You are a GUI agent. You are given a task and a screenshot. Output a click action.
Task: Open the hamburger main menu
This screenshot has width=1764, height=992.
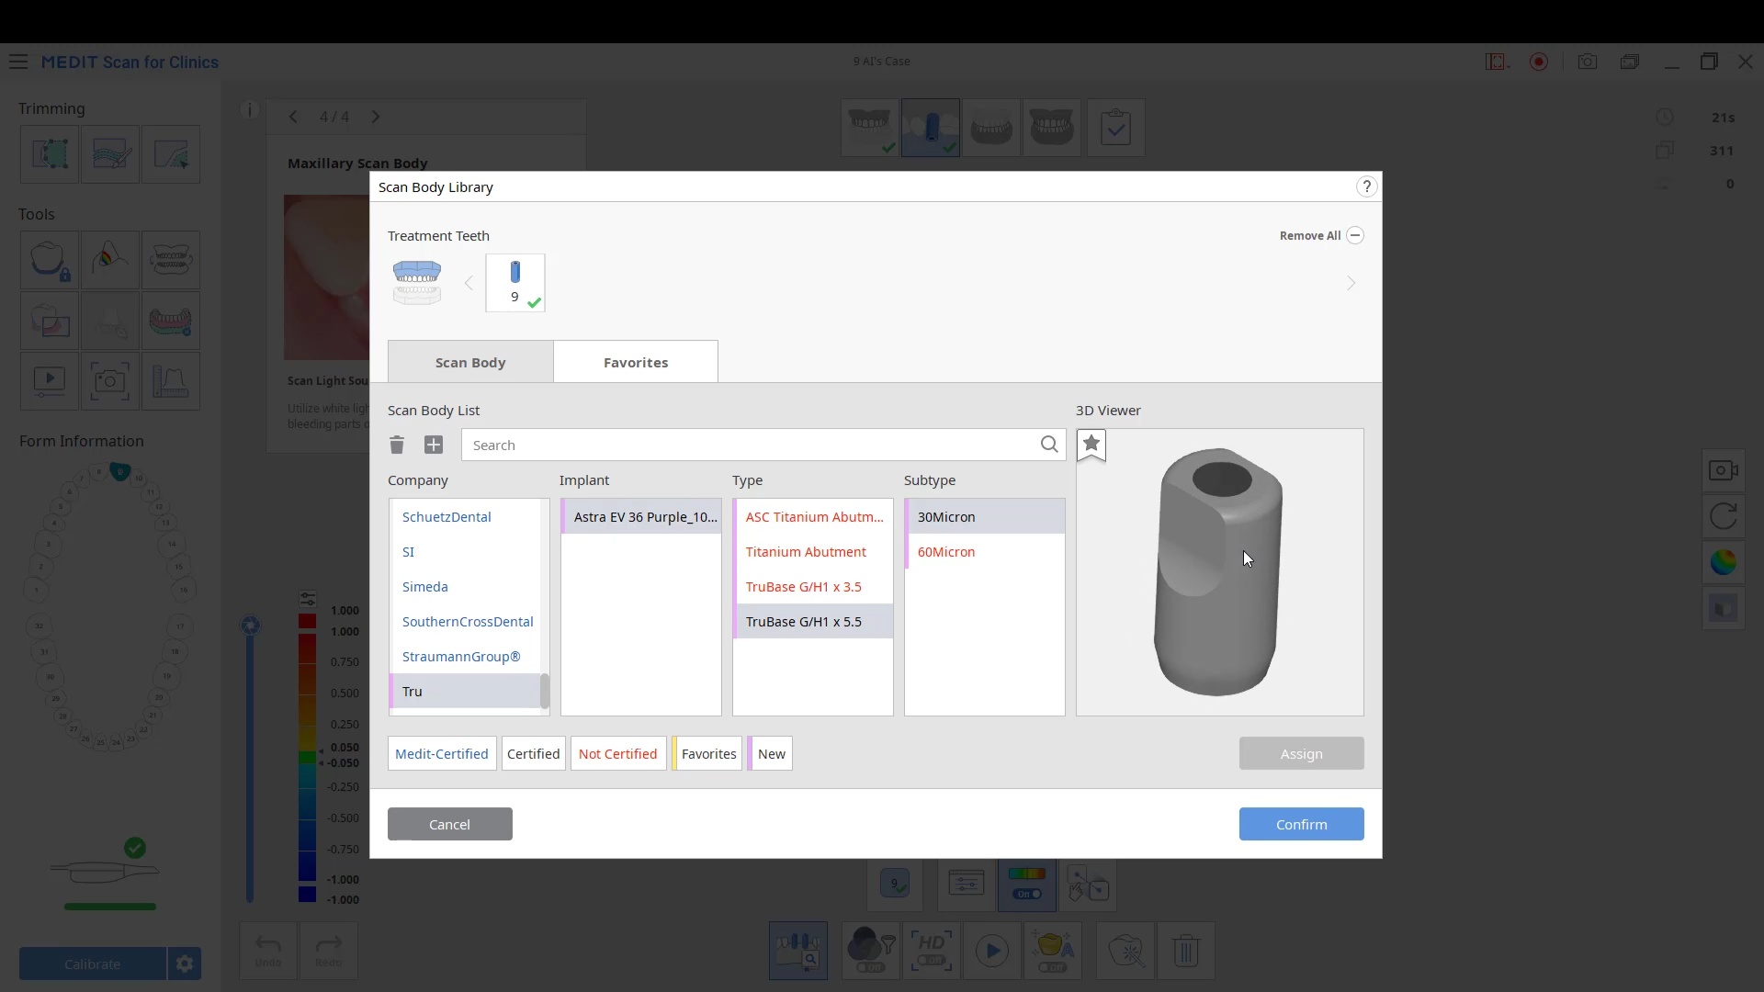[18, 62]
